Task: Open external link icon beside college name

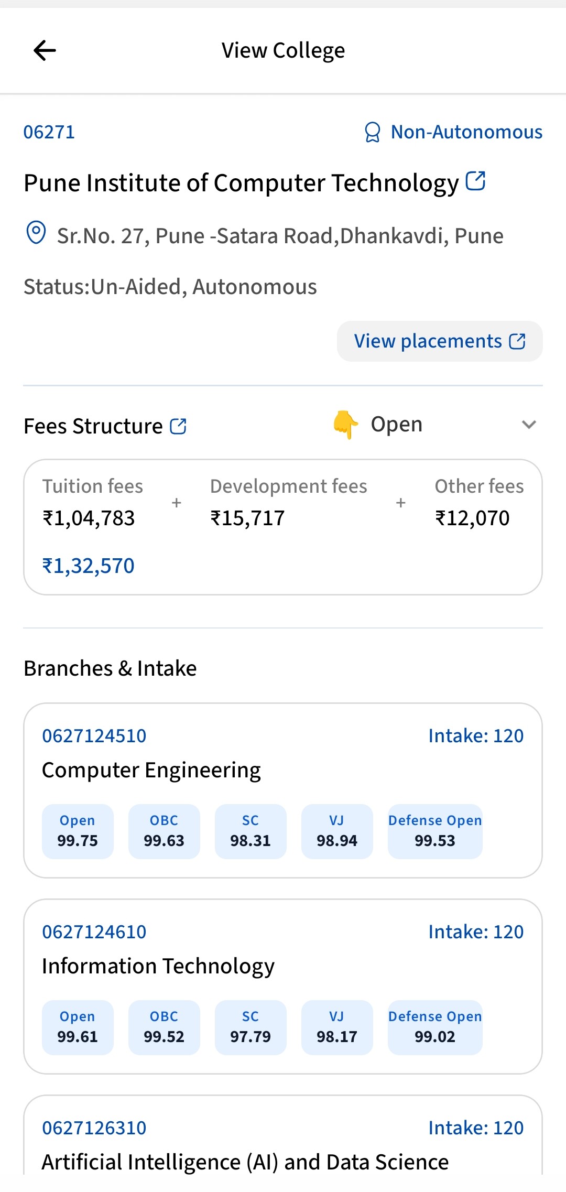Action: coord(475,181)
